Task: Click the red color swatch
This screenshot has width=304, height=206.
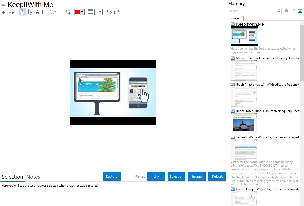Action: [x=77, y=12]
